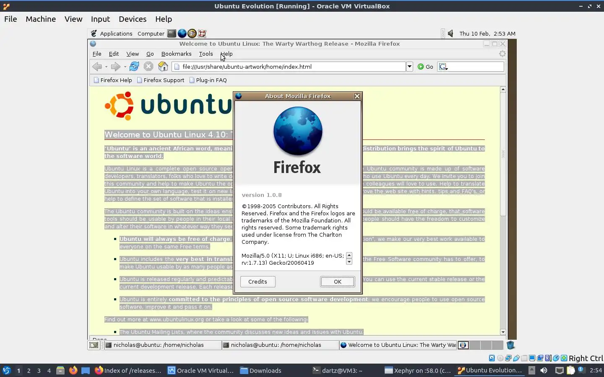Click the Ubuntu logo on the page
This screenshot has height=377, width=604.
click(x=168, y=105)
